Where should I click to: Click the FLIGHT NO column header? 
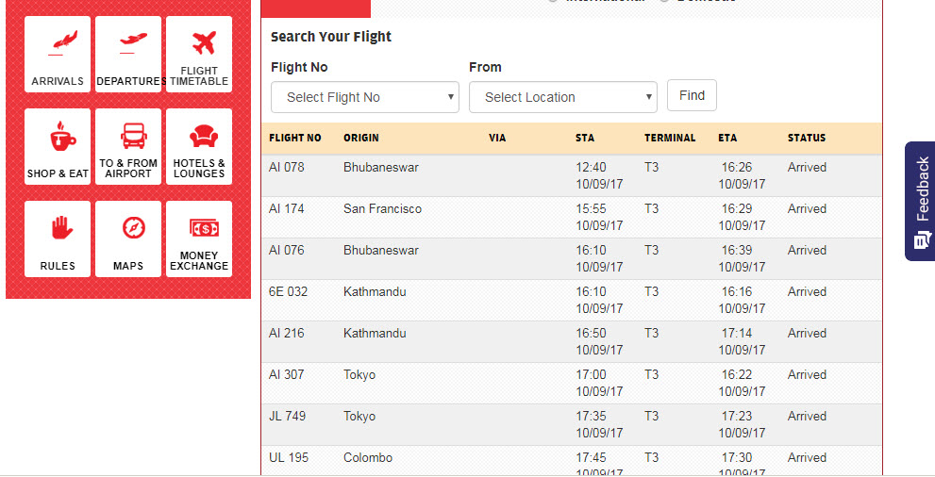tap(294, 138)
